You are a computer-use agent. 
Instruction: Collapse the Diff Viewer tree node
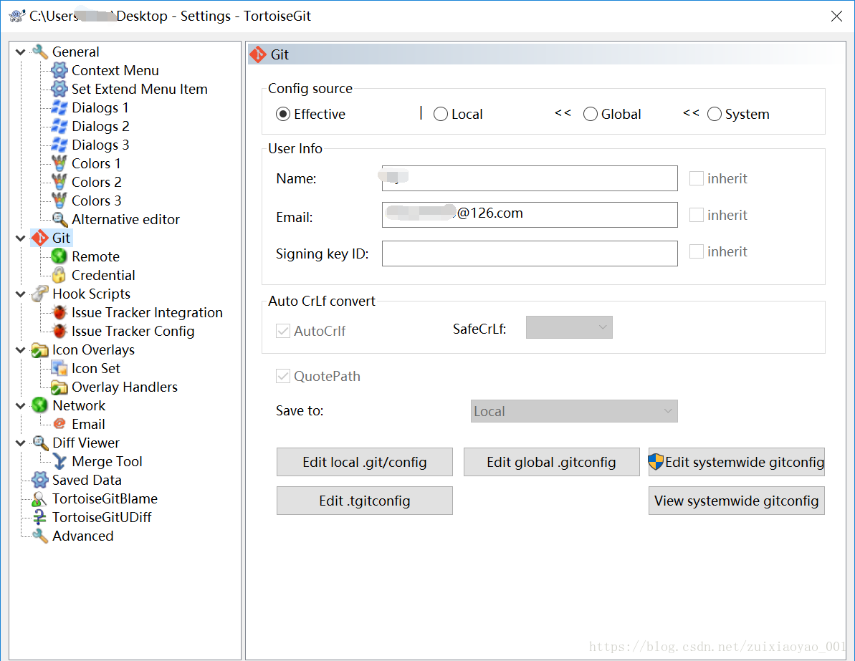[21, 443]
